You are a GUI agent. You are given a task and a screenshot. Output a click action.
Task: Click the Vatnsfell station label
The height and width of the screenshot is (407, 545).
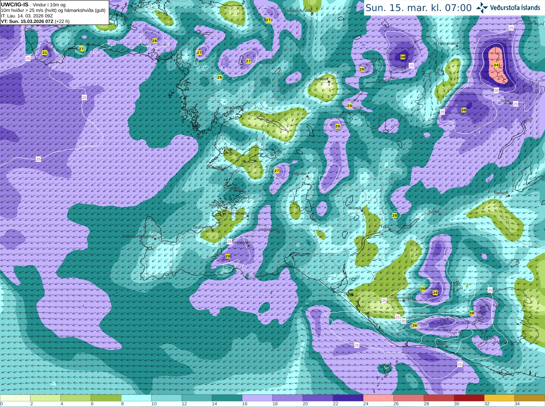click(501, 193)
